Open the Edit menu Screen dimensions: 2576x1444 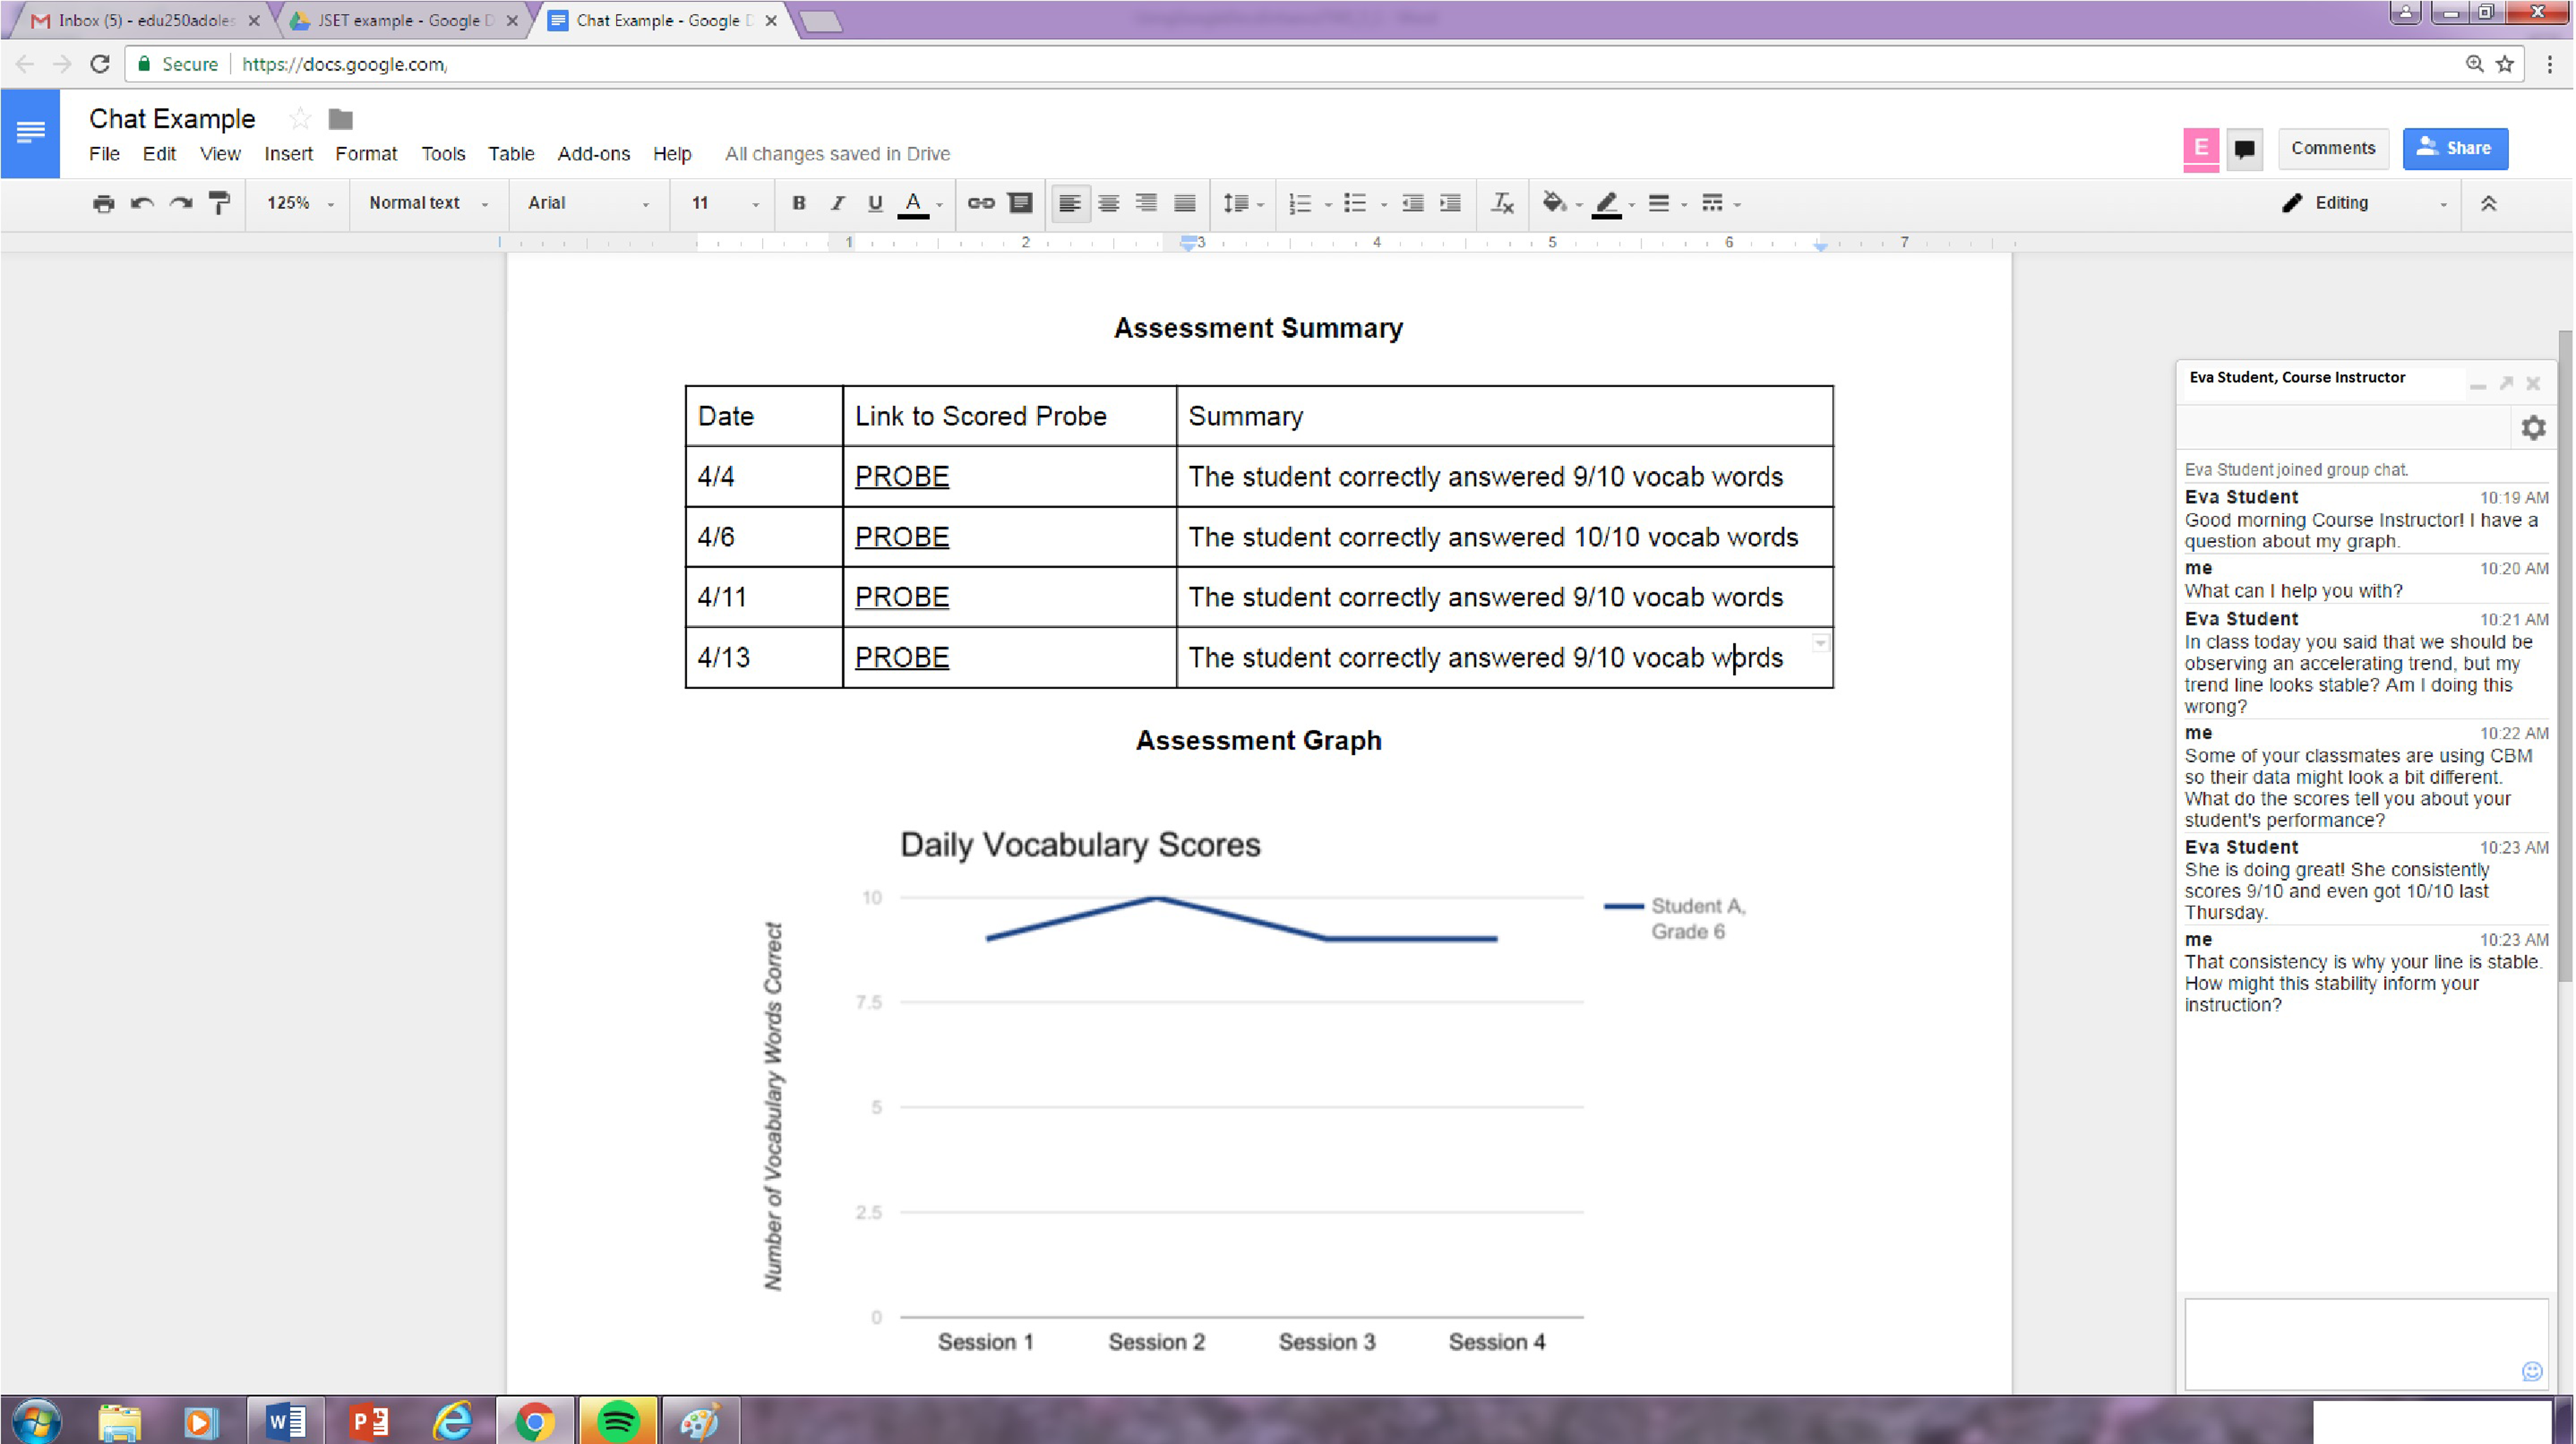point(159,154)
